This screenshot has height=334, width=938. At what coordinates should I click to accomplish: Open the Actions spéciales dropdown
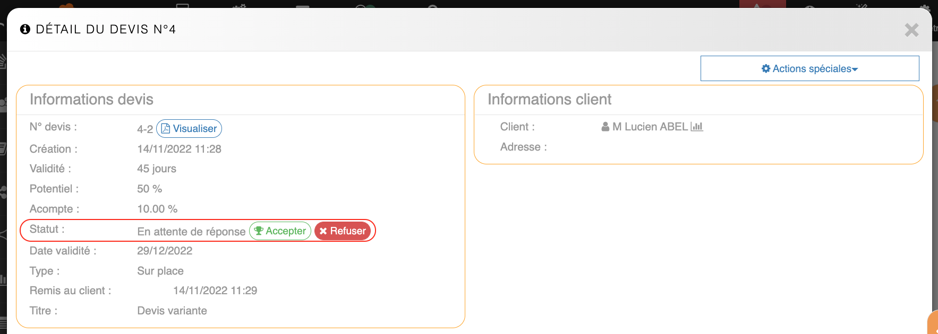tap(809, 68)
